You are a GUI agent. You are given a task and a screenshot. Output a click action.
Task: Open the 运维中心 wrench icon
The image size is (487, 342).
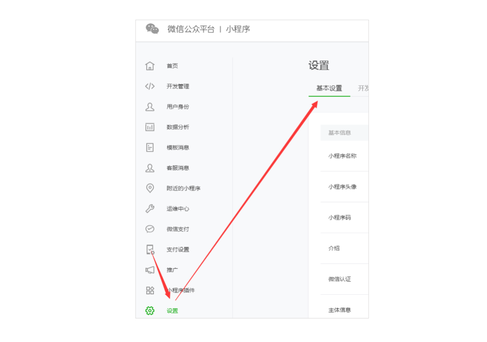pos(150,208)
